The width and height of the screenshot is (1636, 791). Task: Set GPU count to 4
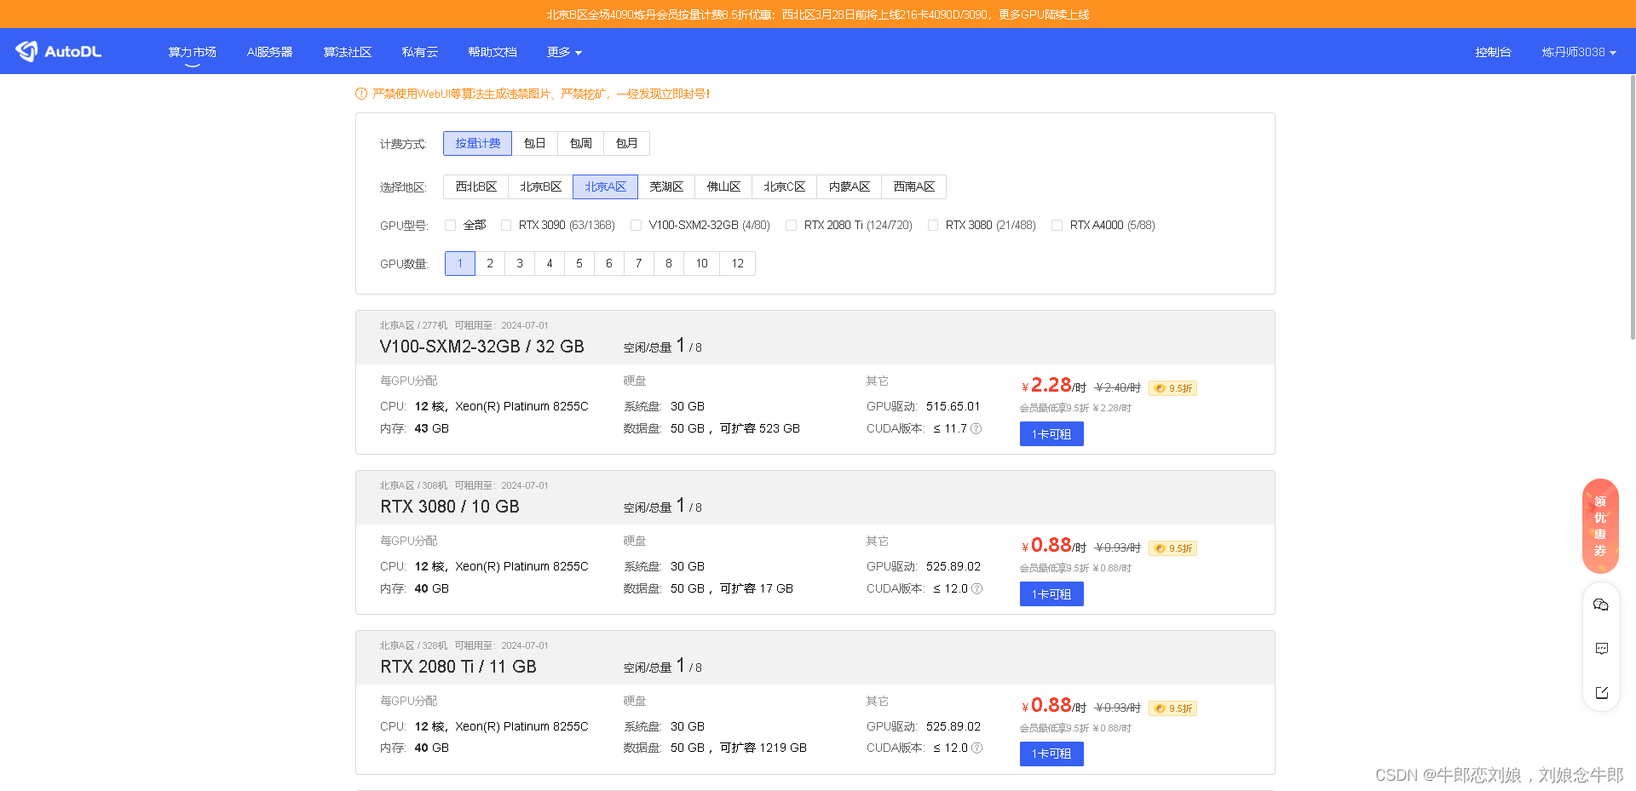pos(550,263)
